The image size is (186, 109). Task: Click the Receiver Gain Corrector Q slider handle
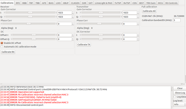tap(30, 17)
